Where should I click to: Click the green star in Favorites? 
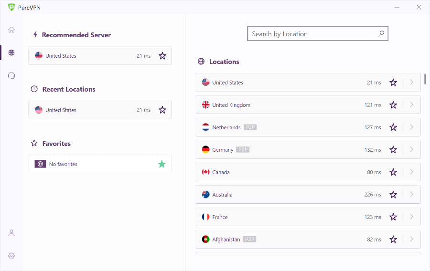pyautogui.click(x=162, y=164)
